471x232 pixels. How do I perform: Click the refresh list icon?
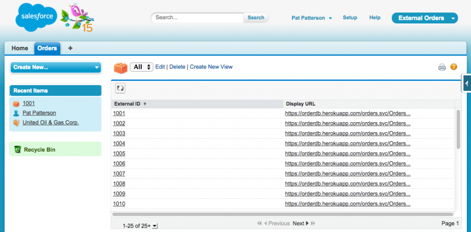(120, 88)
